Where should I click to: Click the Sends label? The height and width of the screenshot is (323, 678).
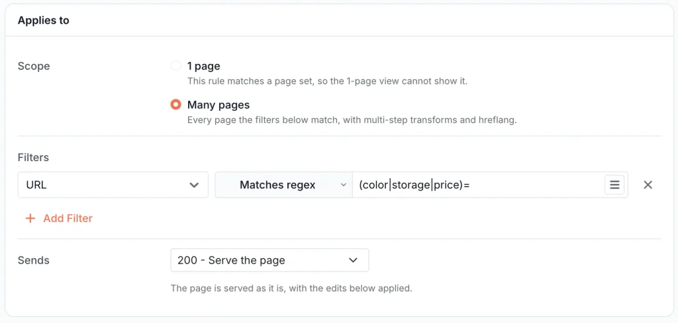pyautogui.click(x=33, y=260)
